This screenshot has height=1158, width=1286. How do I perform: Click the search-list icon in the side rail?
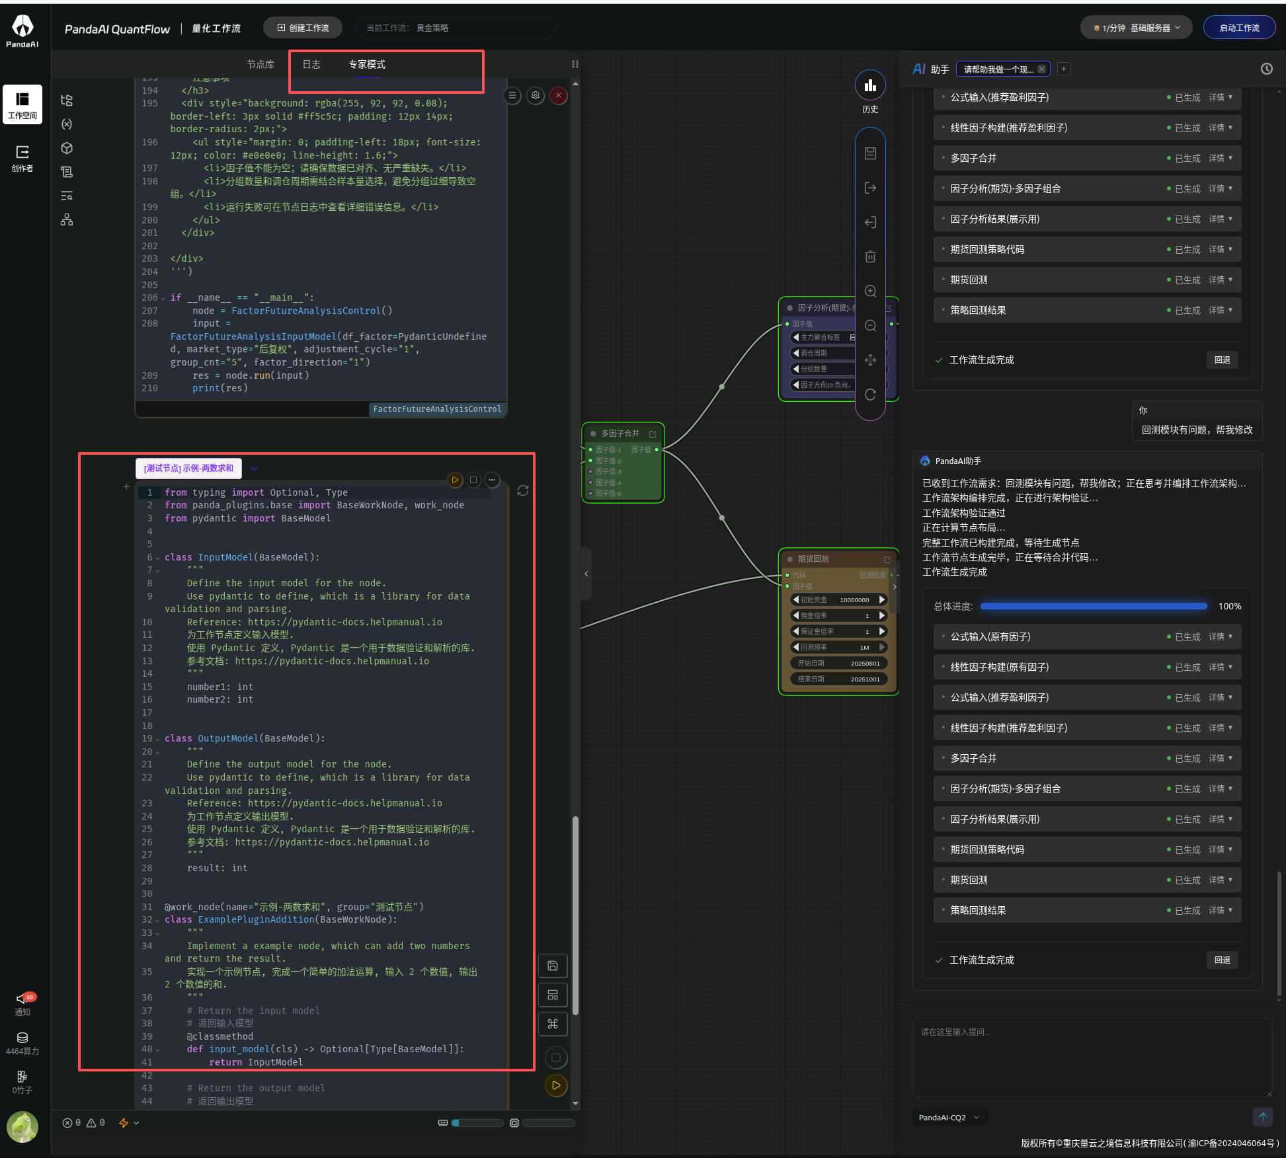coord(67,196)
